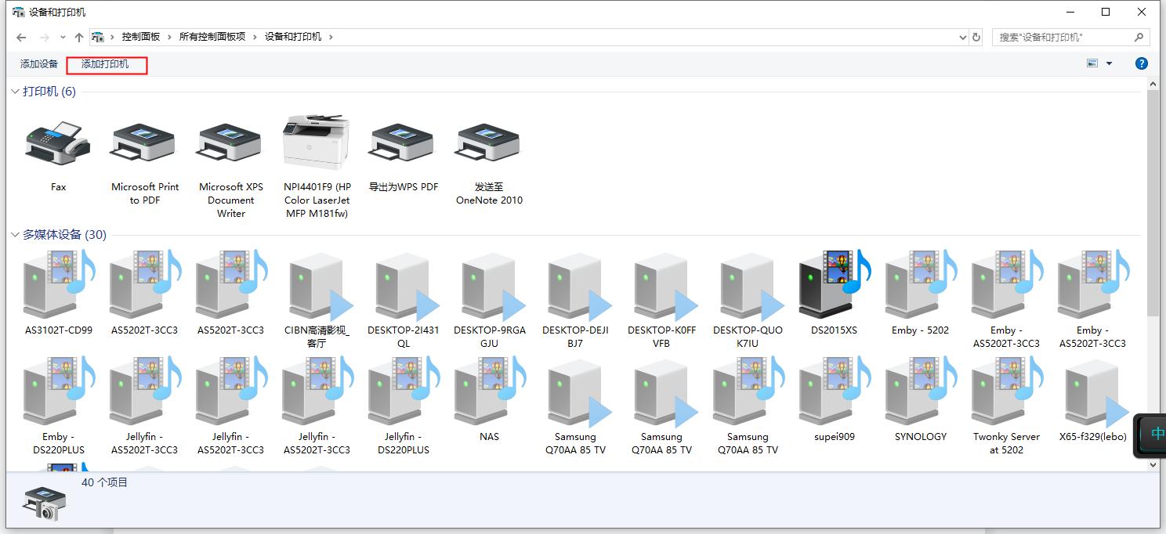
Task: Collapse the 多媒体设备 (30) group
Action: click(x=15, y=235)
